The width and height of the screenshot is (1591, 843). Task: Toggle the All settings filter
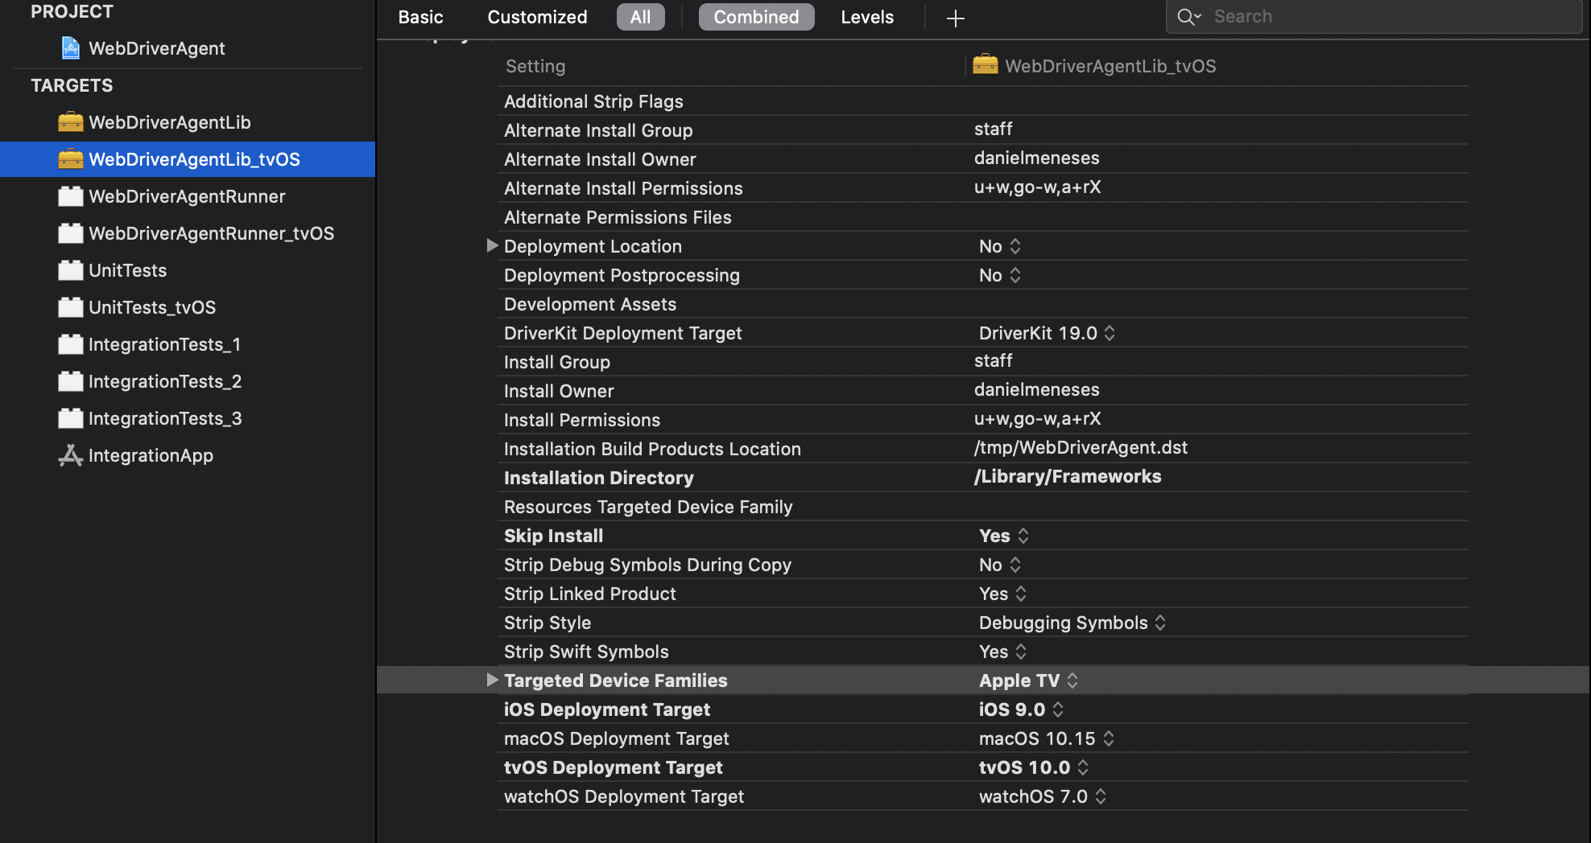640,17
